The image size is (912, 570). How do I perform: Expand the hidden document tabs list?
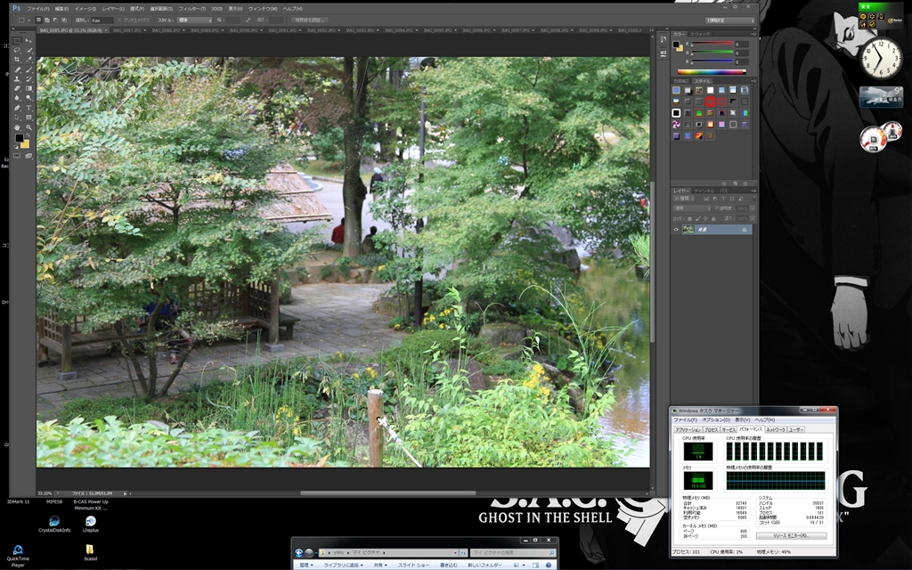[x=651, y=30]
